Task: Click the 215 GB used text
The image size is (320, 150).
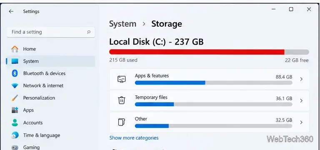Action: (123, 60)
